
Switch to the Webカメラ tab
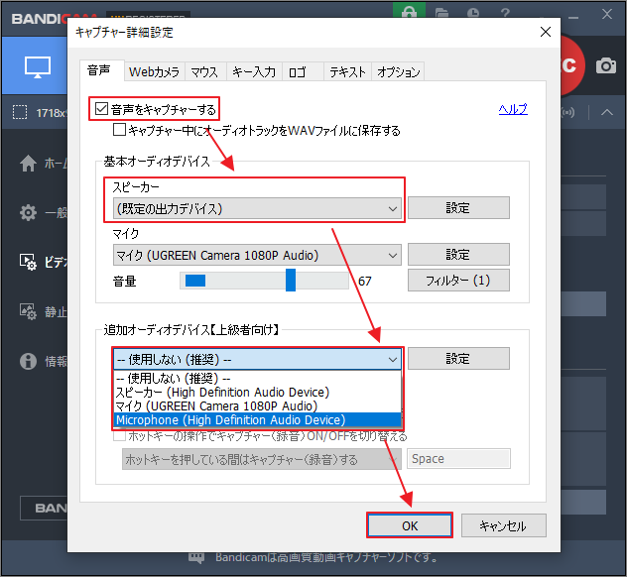click(155, 72)
